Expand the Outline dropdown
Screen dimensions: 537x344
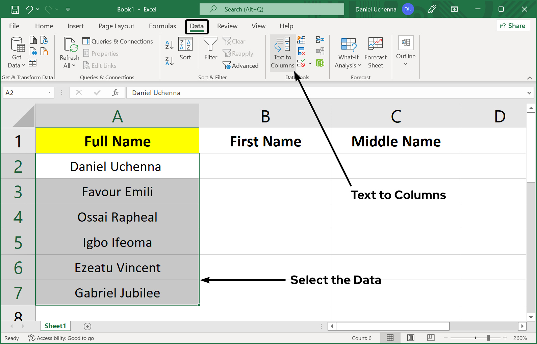(406, 52)
